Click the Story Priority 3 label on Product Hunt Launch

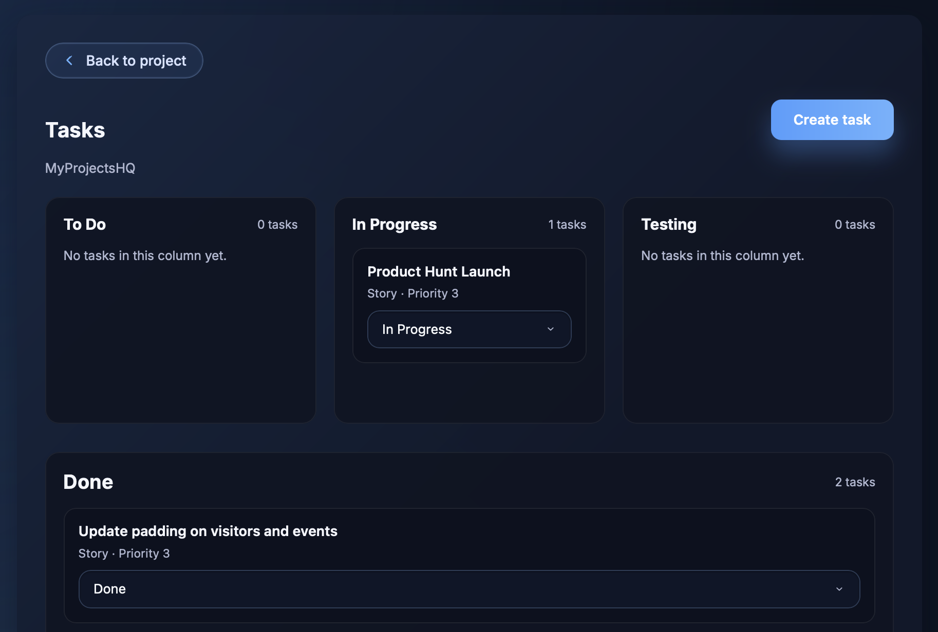tap(412, 293)
